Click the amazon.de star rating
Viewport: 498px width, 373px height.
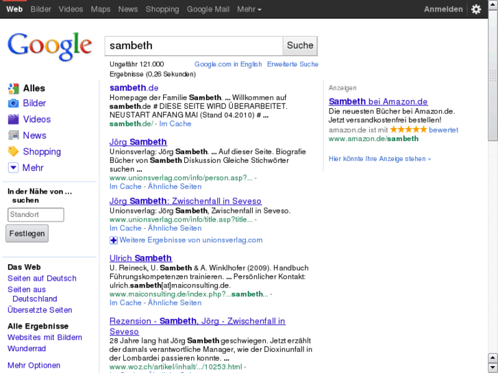click(408, 129)
